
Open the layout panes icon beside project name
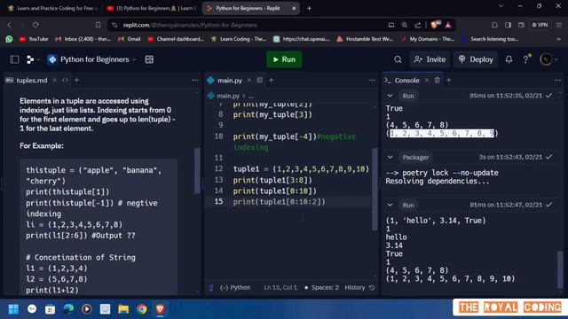point(149,59)
